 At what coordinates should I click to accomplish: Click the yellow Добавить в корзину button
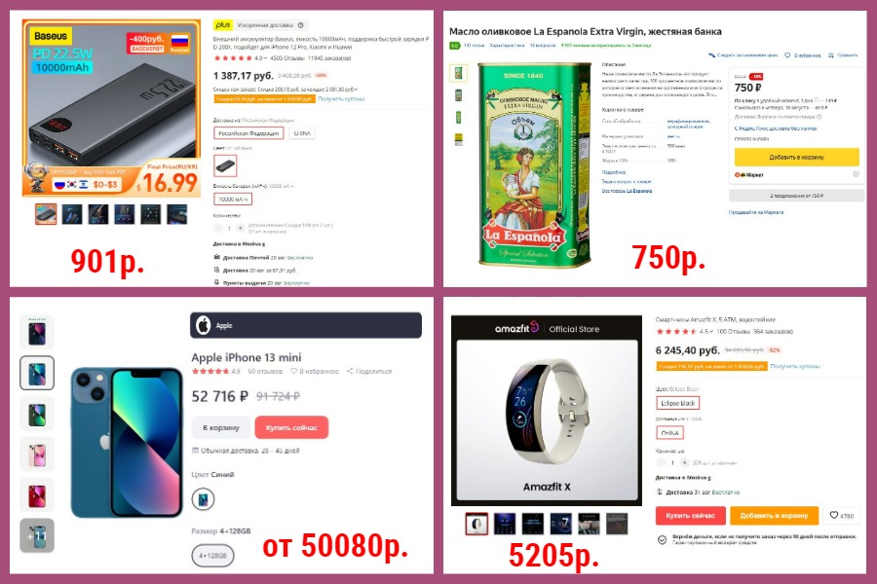[796, 157]
